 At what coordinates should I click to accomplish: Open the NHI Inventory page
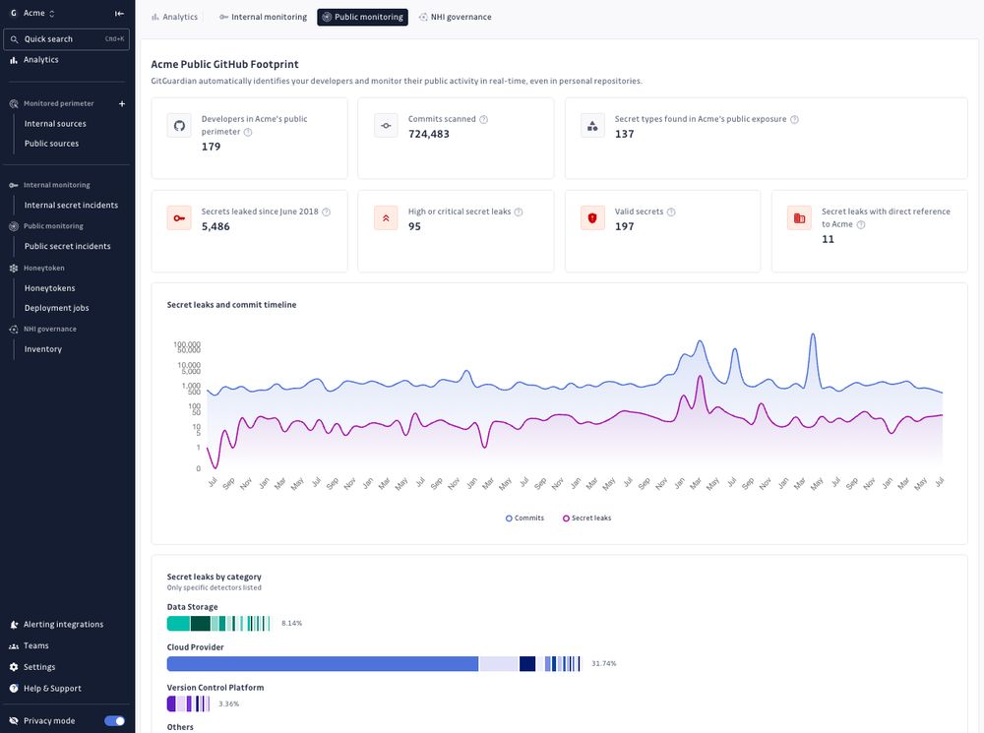point(42,349)
